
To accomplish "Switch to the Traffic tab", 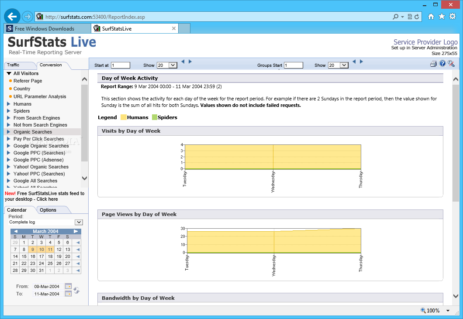I will point(13,65).
